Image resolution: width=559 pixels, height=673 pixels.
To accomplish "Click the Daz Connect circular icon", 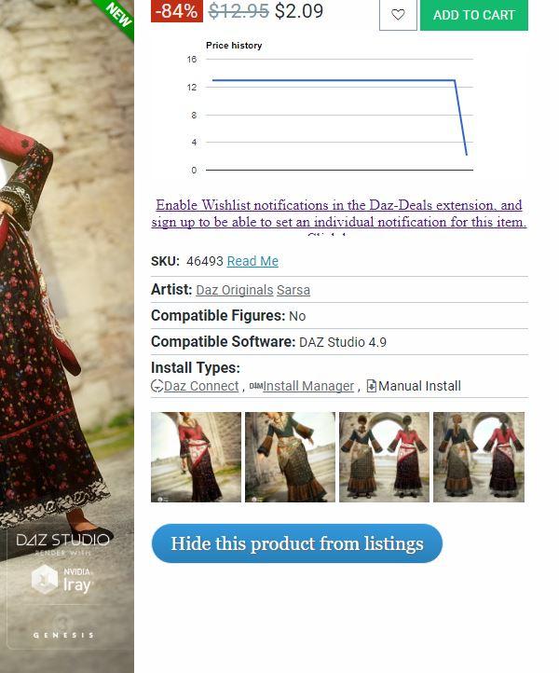I will pyautogui.click(x=157, y=386).
